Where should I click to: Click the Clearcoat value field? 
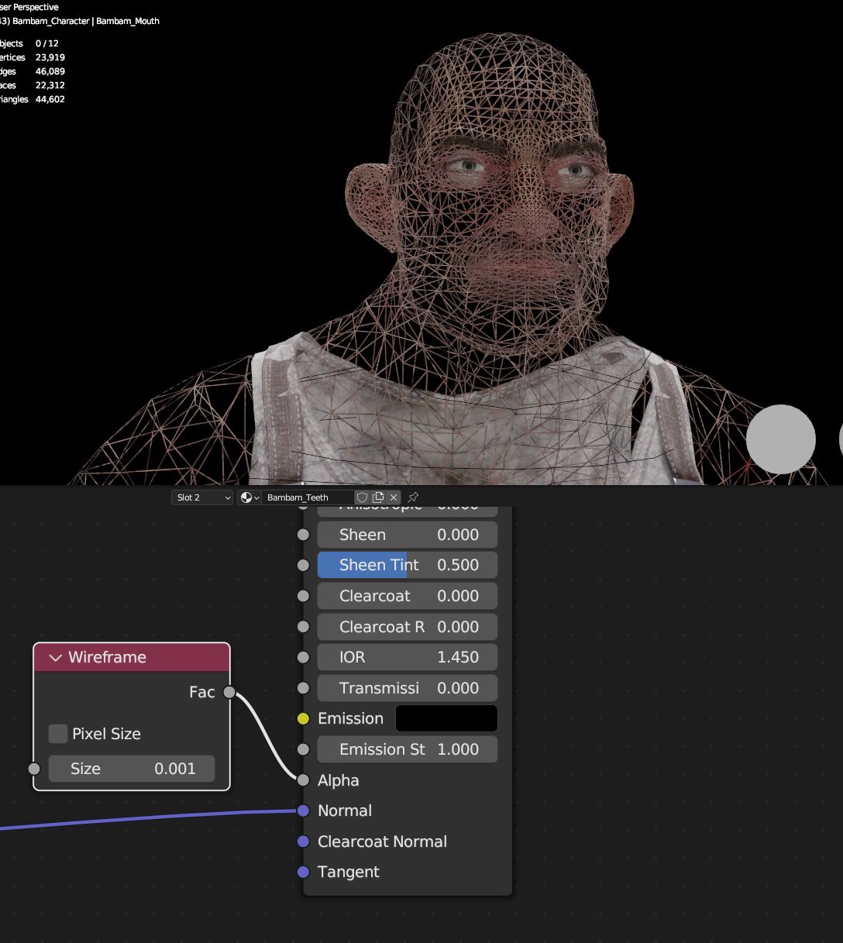pos(408,596)
